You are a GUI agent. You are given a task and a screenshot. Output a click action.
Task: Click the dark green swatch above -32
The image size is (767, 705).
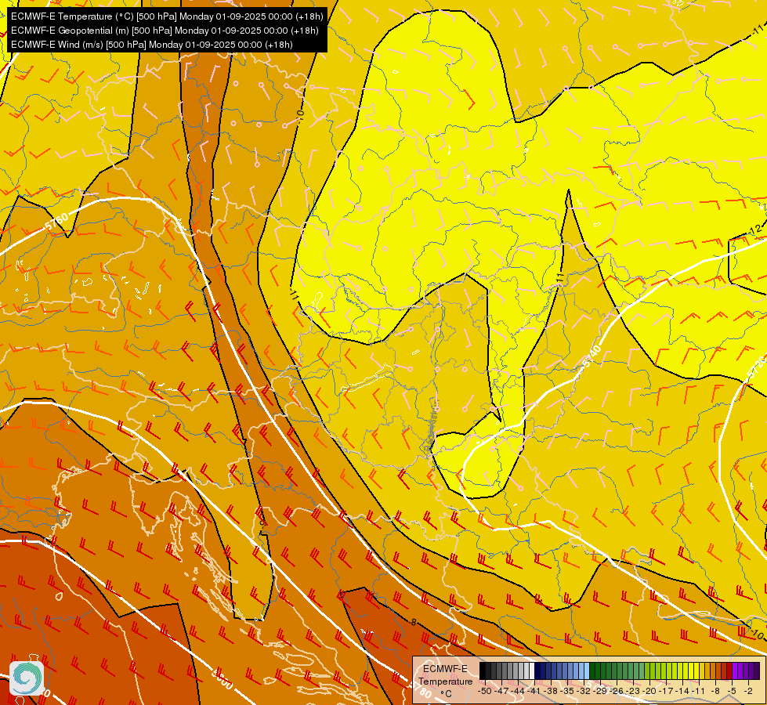[x=592, y=671]
